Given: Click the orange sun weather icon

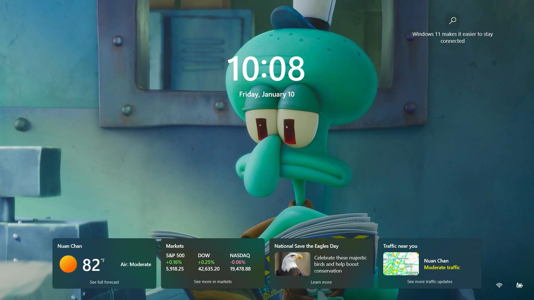Looking at the screenshot, I should (68, 264).
